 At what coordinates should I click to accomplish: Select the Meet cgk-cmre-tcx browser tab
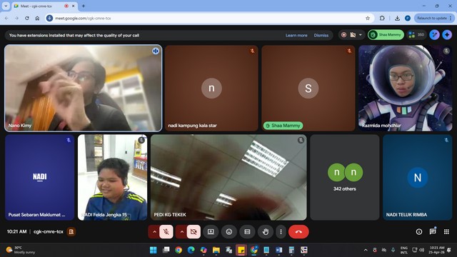41,6
